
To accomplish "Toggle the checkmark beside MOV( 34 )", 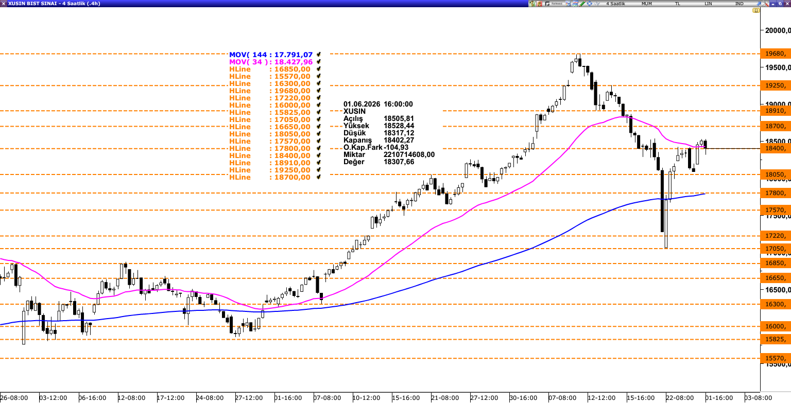I will click(x=319, y=62).
